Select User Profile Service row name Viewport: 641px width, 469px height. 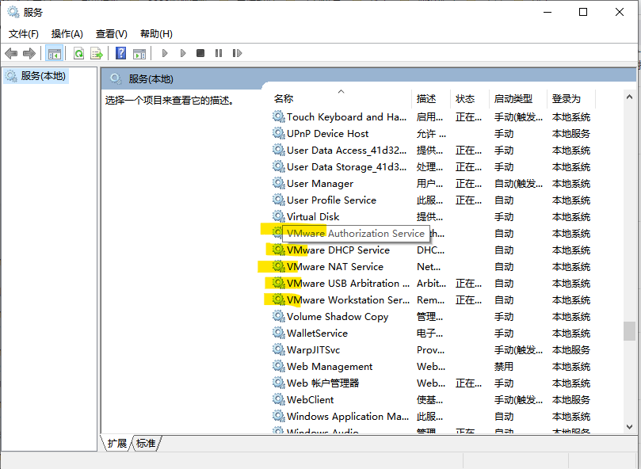coord(331,200)
